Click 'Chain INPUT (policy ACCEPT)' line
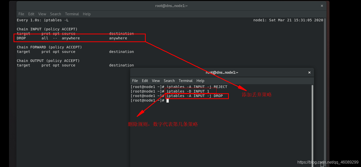This screenshot has height=167, width=361. [47, 29]
